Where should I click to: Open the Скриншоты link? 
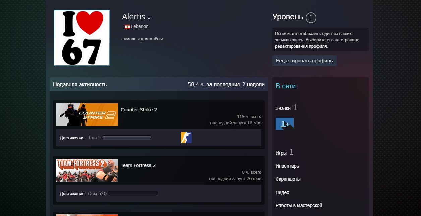(288, 179)
